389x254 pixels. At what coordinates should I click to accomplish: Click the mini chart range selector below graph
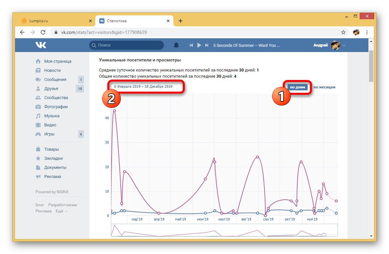(224, 230)
